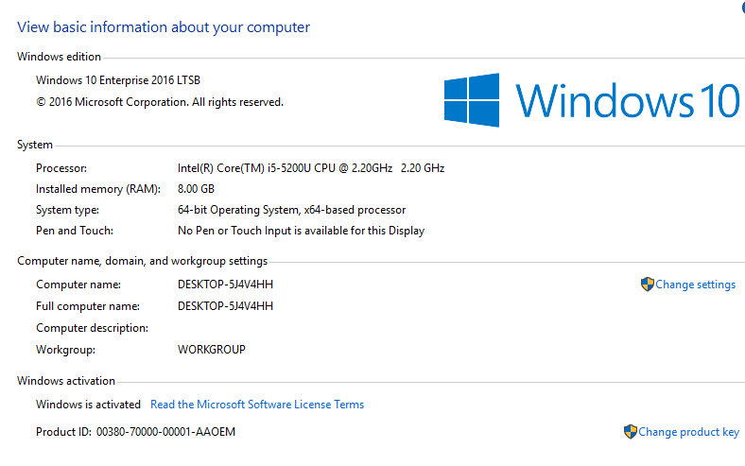Click the Windows 10 wordmark text
Image resolution: width=745 pixels, height=466 pixels.
click(628, 101)
